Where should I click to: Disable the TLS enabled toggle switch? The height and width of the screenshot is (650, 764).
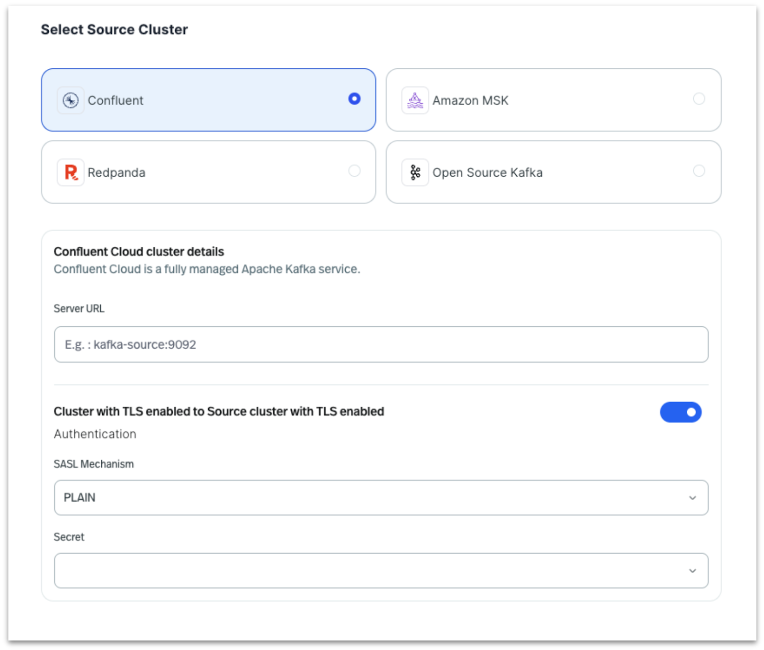(x=680, y=412)
